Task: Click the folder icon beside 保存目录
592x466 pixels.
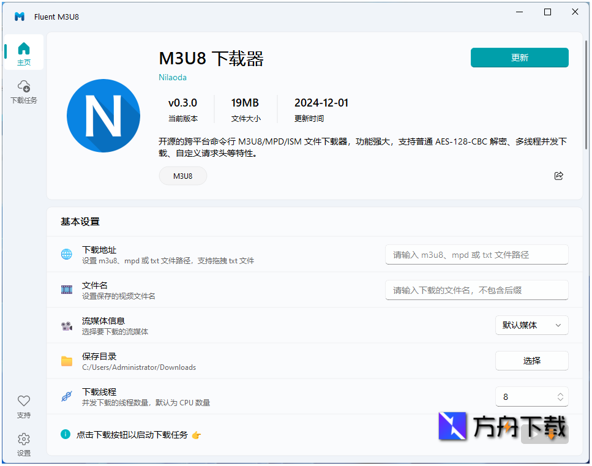Action: tap(67, 361)
